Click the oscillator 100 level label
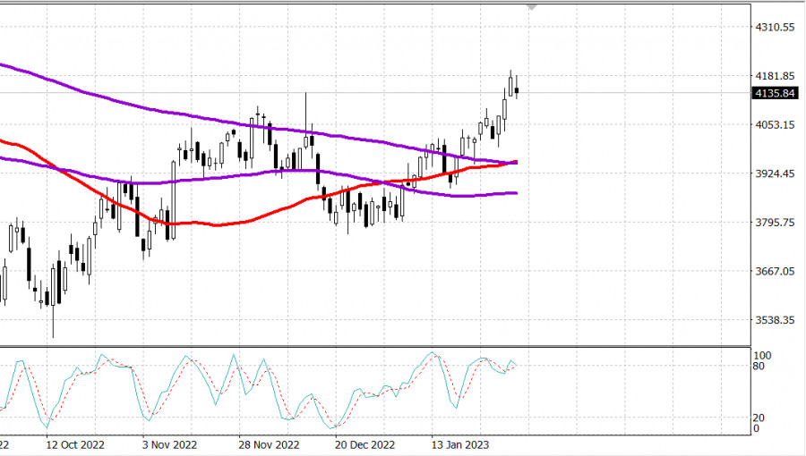 (x=760, y=356)
